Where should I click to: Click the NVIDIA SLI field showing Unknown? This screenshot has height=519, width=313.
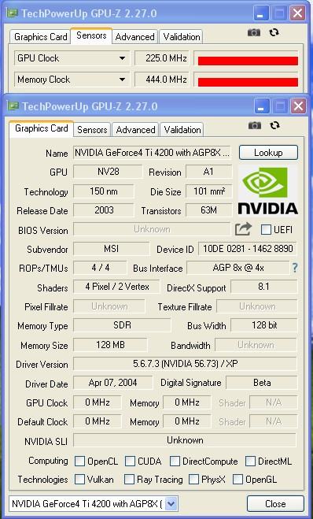click(185, 440)
